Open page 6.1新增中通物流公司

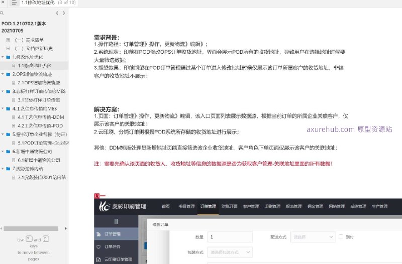[x=39, y=160]
